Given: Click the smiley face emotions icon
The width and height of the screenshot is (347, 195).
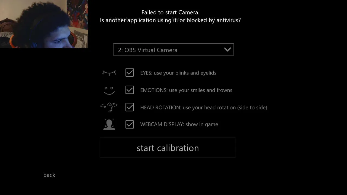Looking at the screenshot, I should (x=109, y=90).
